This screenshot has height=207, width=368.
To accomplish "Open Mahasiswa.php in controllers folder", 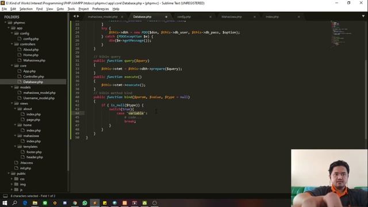I will [34, 60].
